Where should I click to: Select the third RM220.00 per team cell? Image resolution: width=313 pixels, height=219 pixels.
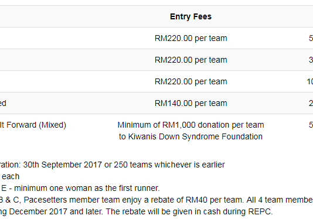(x=191, y=81)
